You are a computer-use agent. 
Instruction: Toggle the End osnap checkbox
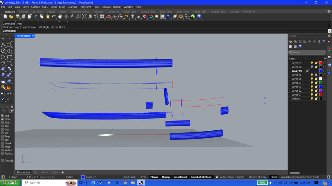coord(2,116)
